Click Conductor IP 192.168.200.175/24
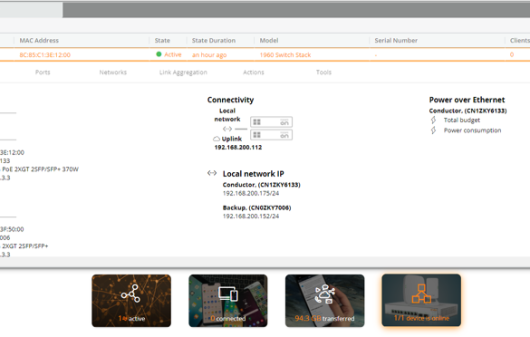Screen dimensions: 530x337 251,193
